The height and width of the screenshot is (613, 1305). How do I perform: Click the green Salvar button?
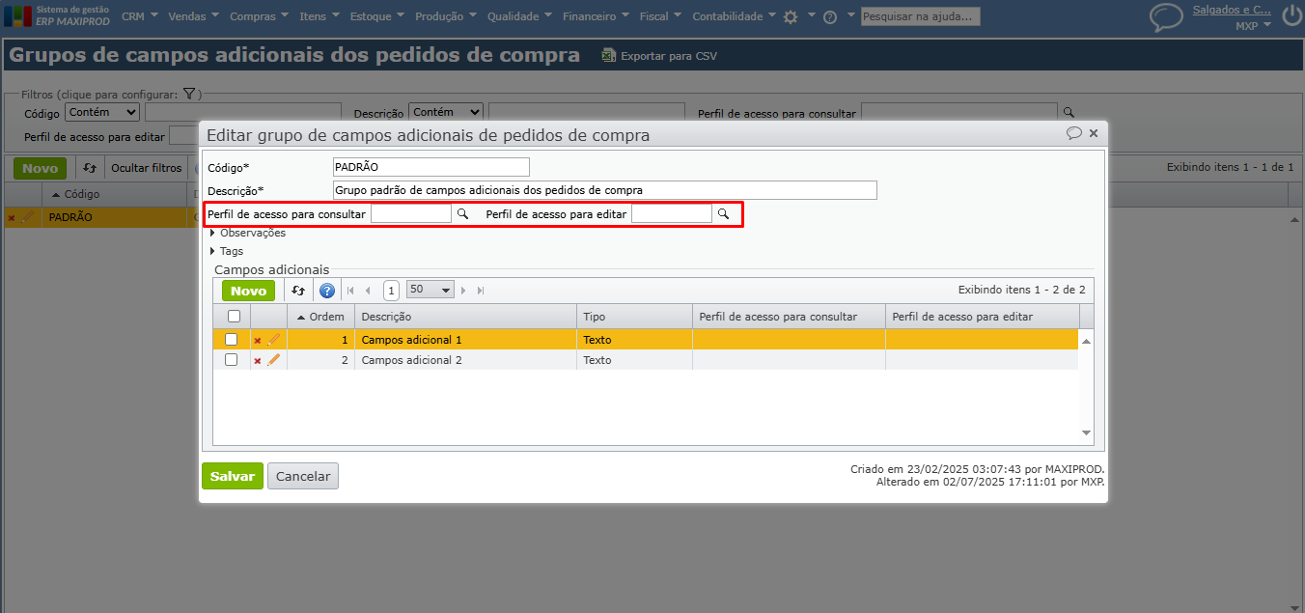(x=233, y=476)
